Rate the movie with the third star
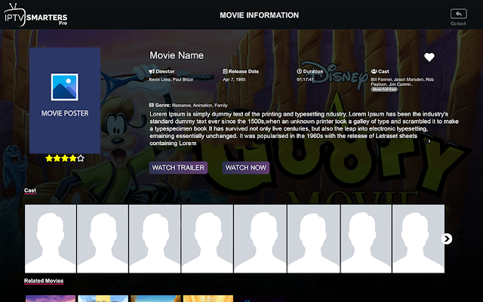 coord(65,159)
